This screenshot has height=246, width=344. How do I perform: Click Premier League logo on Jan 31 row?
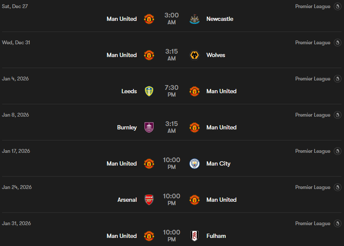[x=338, y=224]
